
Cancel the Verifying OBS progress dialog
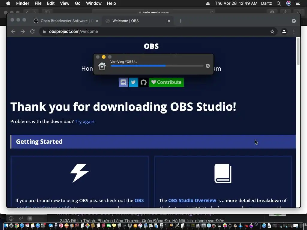(208, 66)
